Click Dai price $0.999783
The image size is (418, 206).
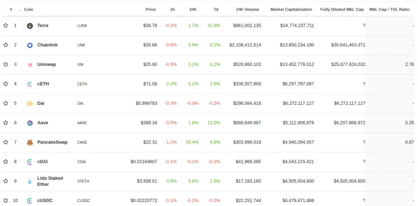(146, 103)
